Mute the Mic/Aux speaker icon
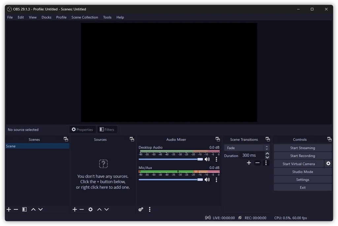338x226 pixels. (207, 179)
